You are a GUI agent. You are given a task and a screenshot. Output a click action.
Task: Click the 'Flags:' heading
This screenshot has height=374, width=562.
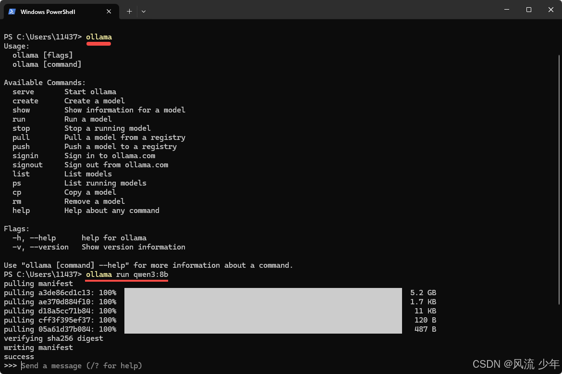click(x=17, y=229)
